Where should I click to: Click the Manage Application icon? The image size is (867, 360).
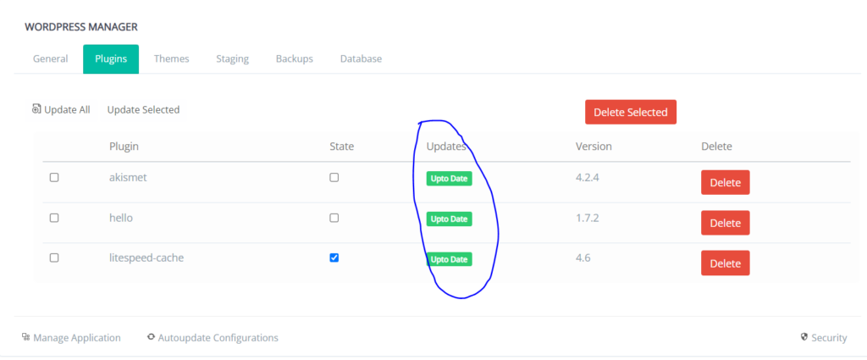[25, 337]
